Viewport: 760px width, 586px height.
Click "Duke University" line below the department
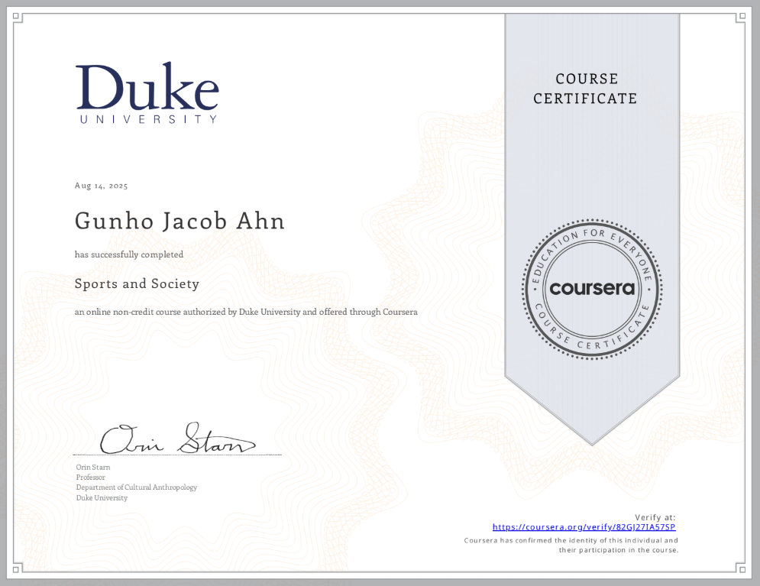pyautogui.click(x=102, y=498)
